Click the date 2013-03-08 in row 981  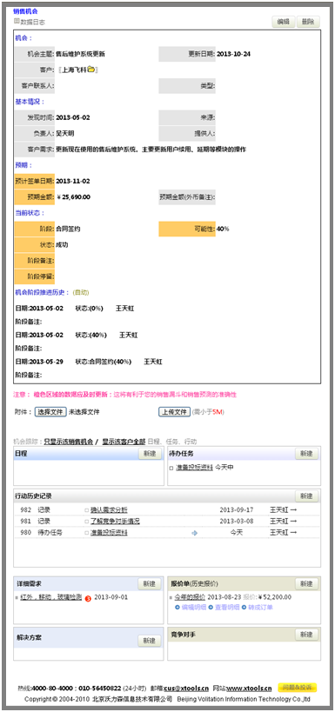[237, 522]
